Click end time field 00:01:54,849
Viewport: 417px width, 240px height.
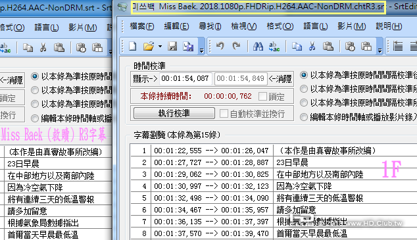click(241, 79)
